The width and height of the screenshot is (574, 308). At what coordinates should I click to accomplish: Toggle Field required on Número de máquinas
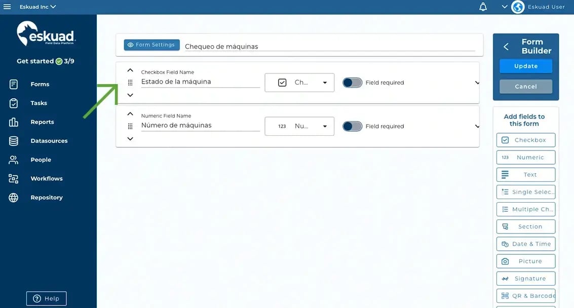352,126
